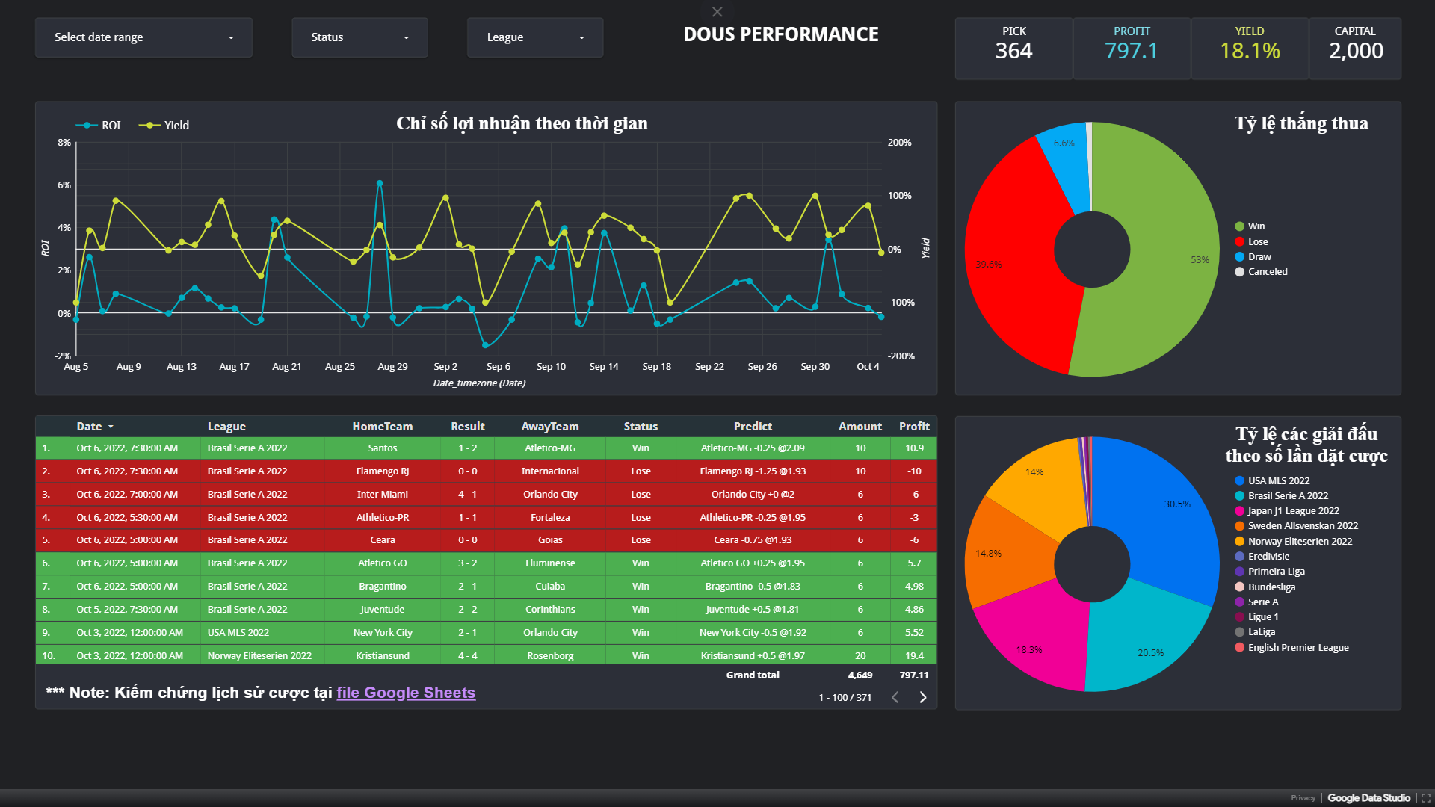Screen dimensions: 1435x807
Task: Select Canceled in win-loss legend
Action: 1262,272
